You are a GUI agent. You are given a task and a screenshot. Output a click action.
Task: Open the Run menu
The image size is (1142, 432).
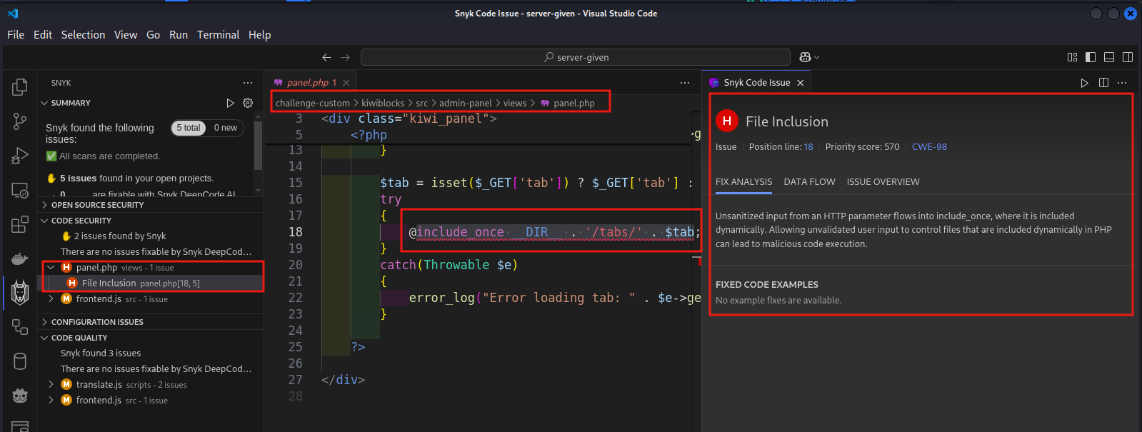point(179,34)
